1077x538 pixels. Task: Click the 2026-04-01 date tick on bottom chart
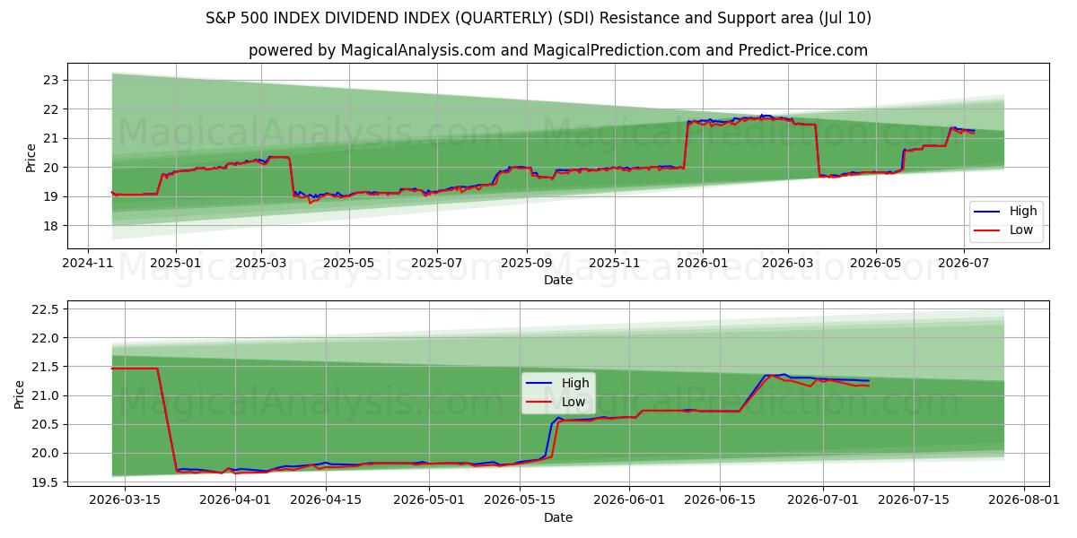point(235,501)
